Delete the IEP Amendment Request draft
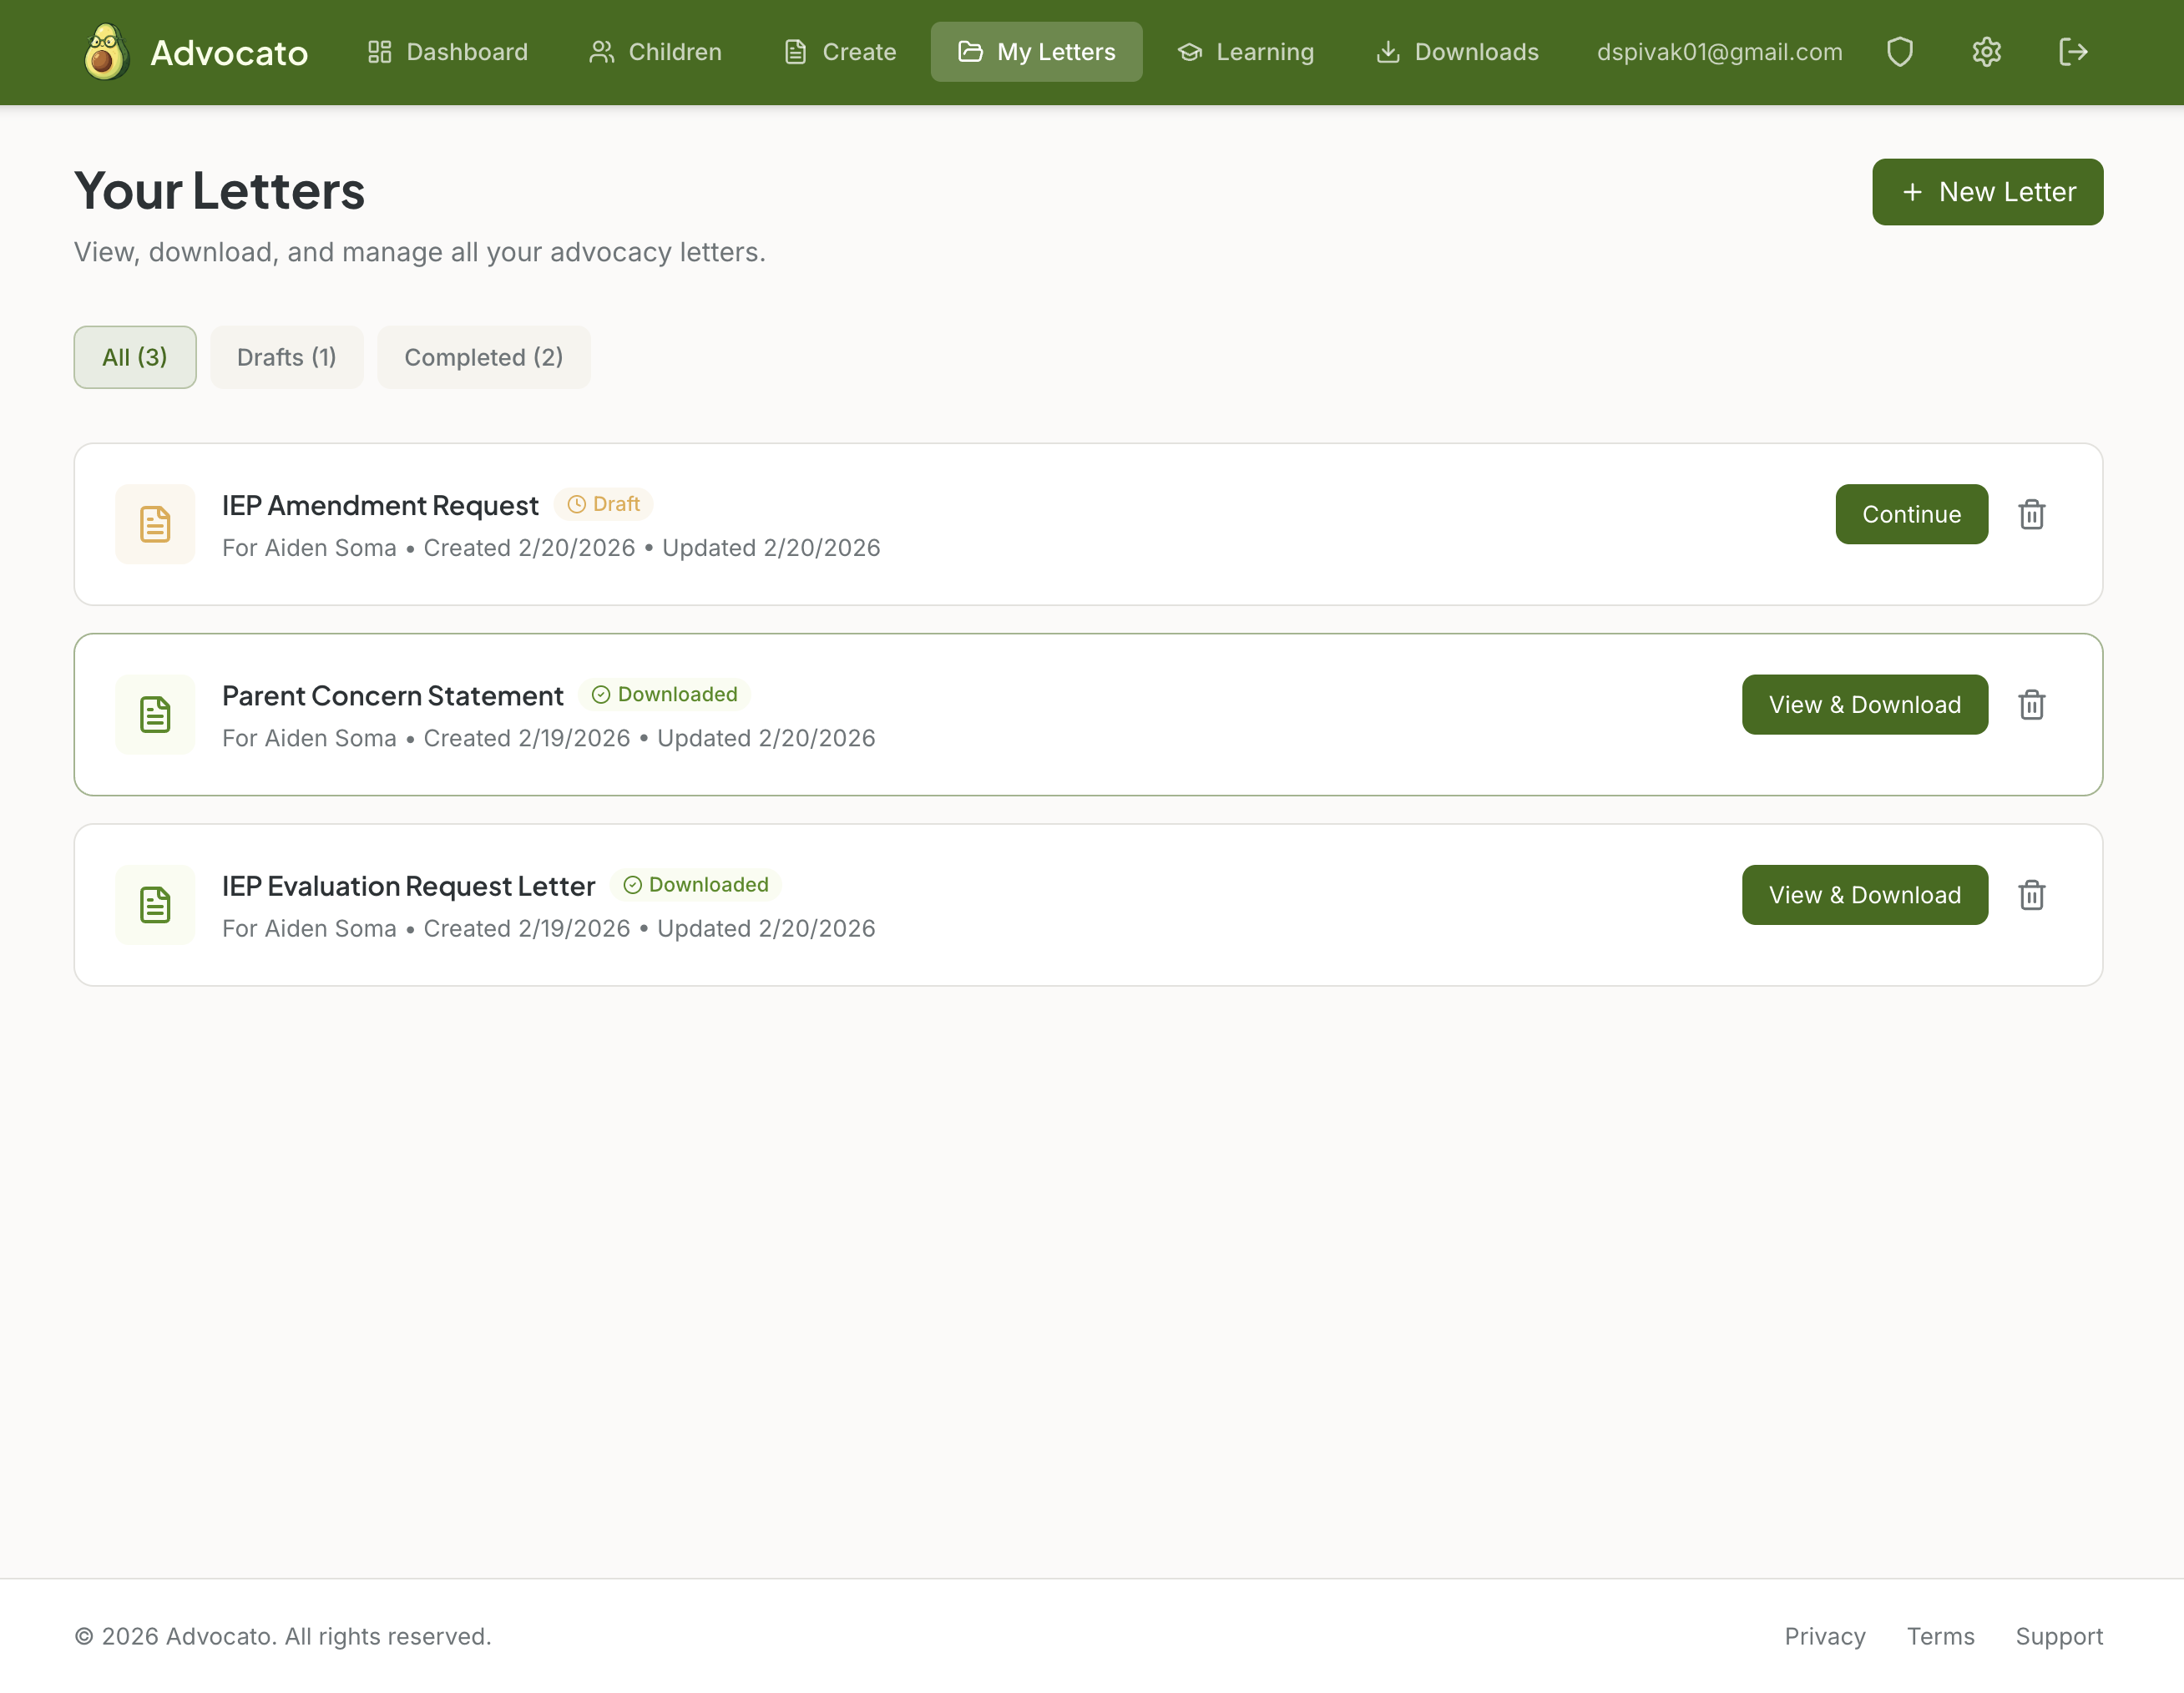Screen dimensions: 2184x1693 click(x=2032, y=514)
